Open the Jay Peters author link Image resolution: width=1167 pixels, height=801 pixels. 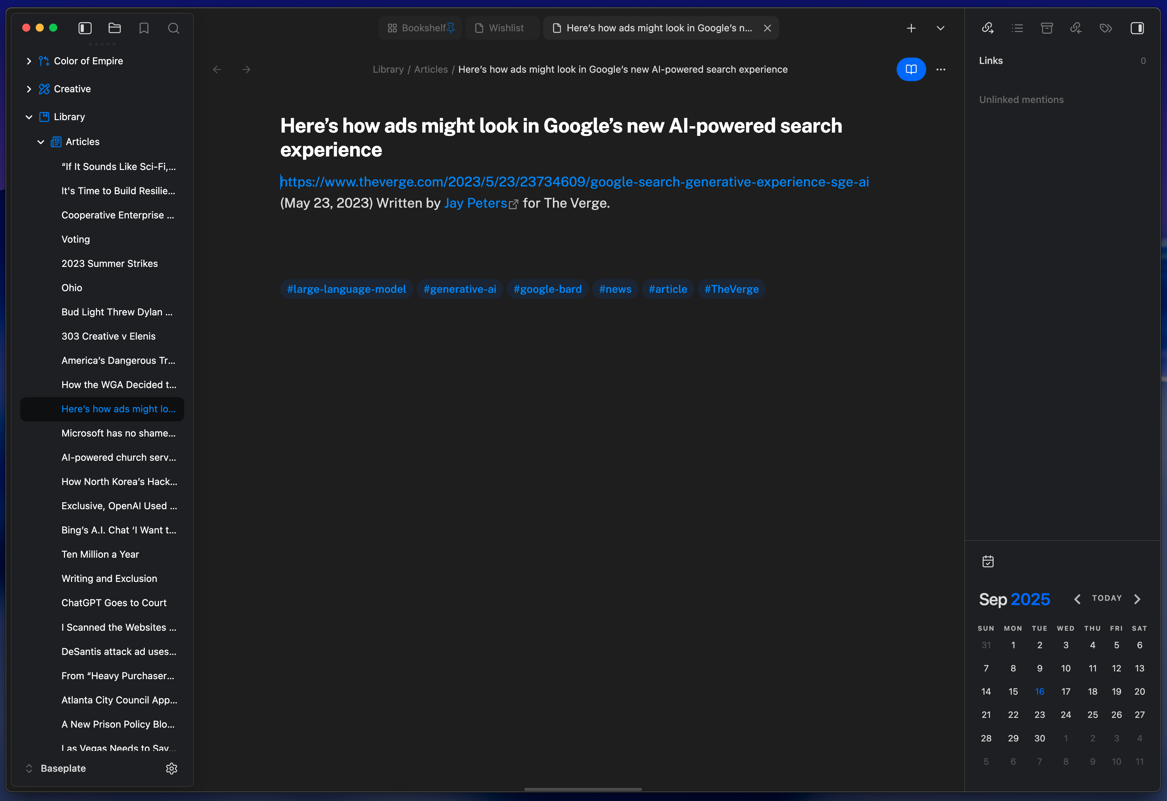[x=475, y=203]
